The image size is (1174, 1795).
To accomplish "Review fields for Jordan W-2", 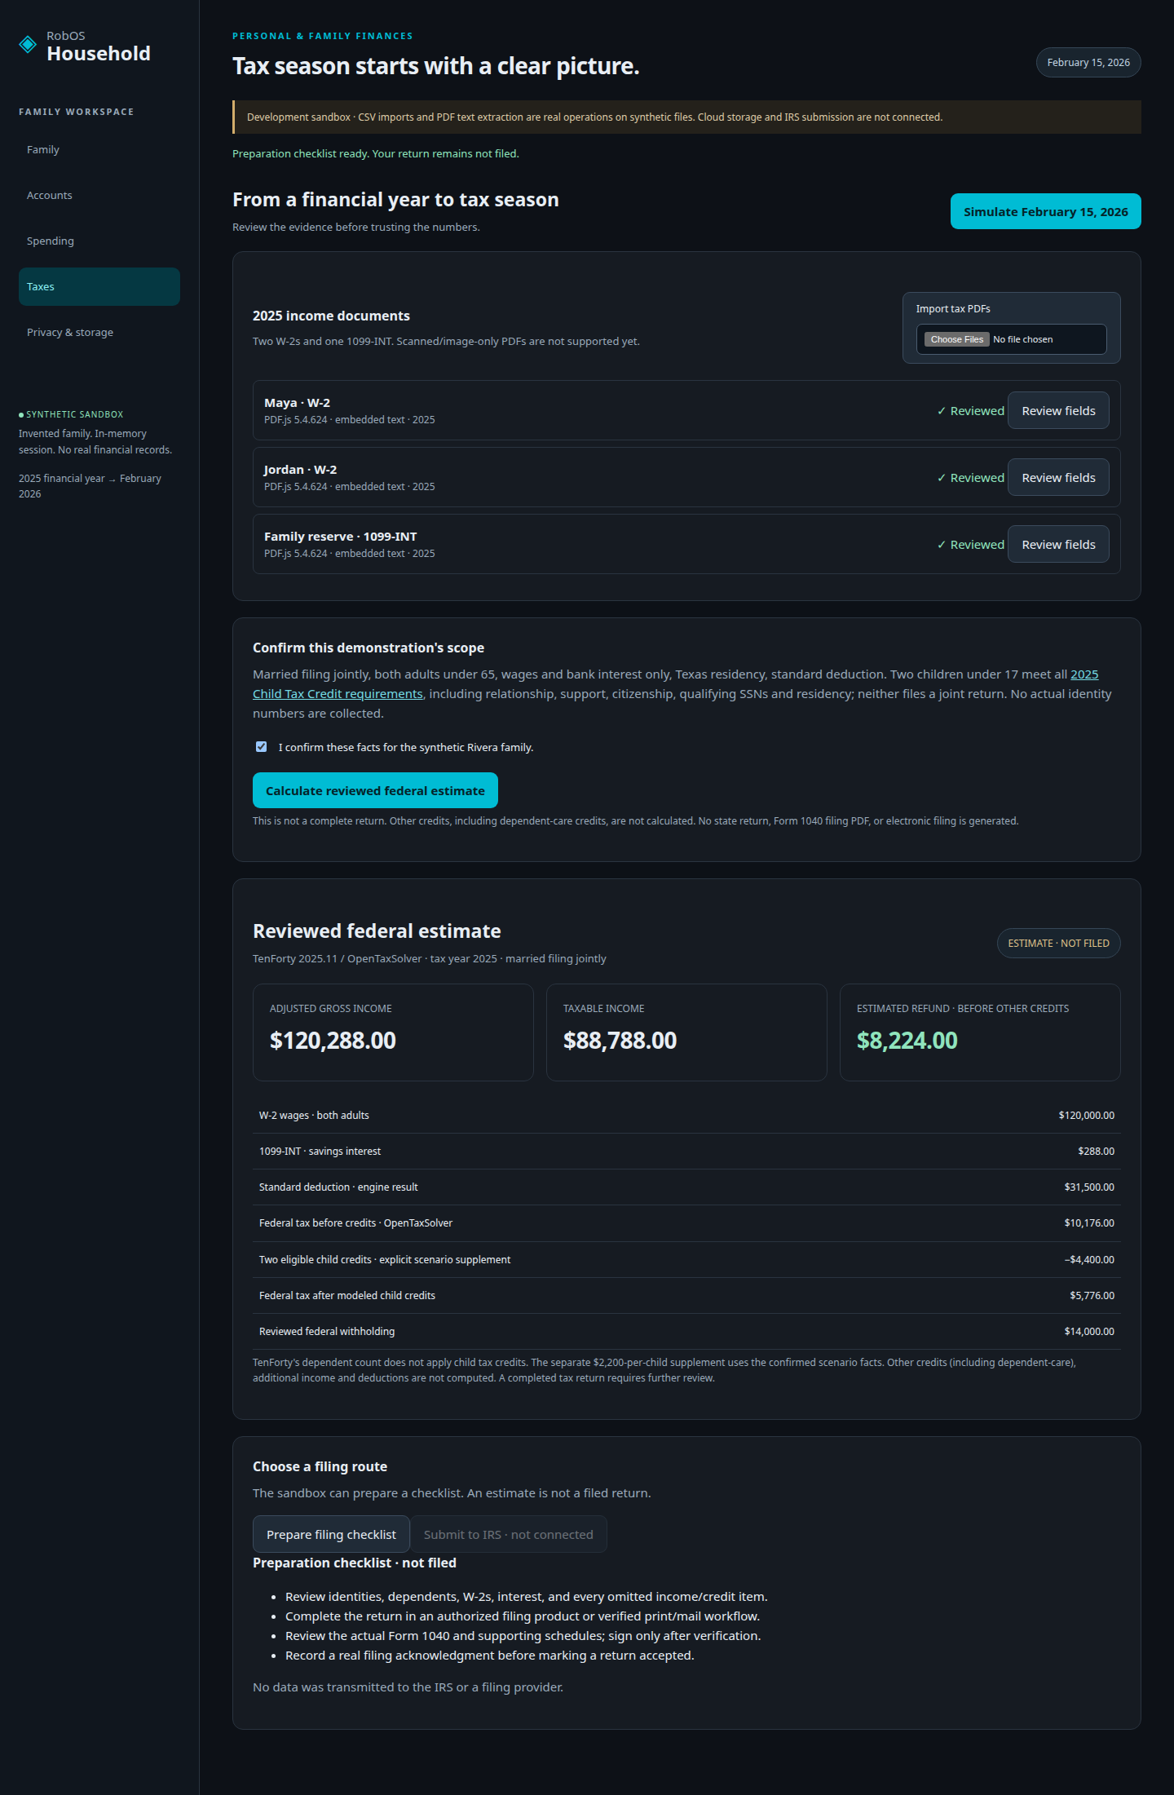I will click(1058, 478).
